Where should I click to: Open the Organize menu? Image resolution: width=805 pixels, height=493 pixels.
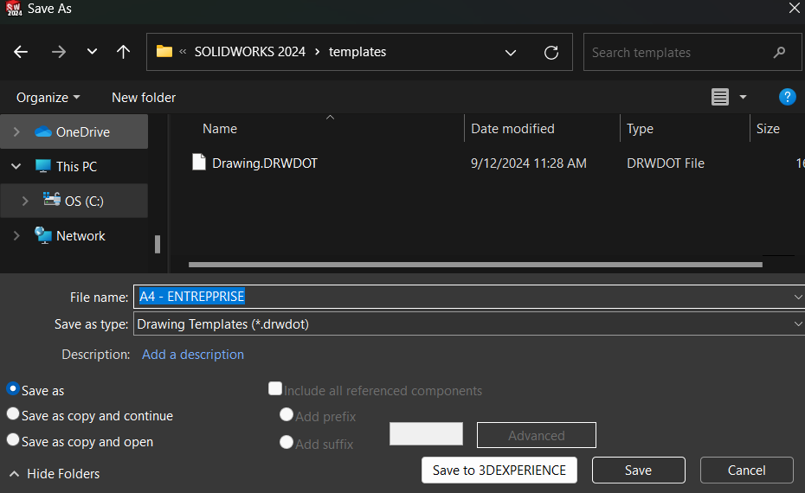48,98
